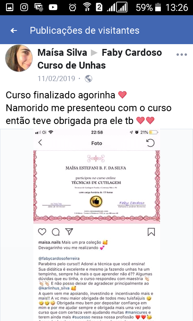Tap the heart like icon under certificate
This screenshot has width=193, height=321.
(42, 232)
